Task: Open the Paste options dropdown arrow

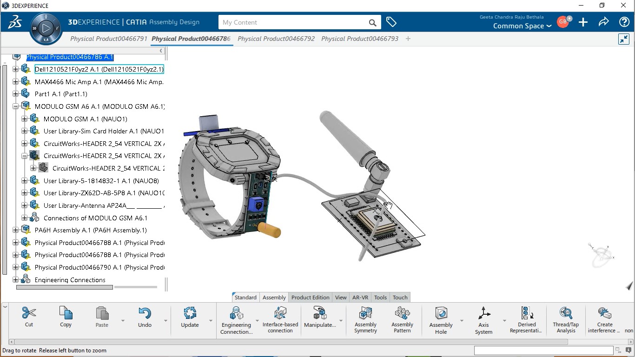Action: click(x=123, y=321)
